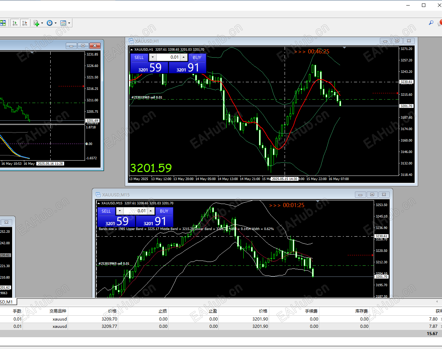
Task: Open volume dropdown in XAUUSD,M15 panel
Action: tap(120, 211)
